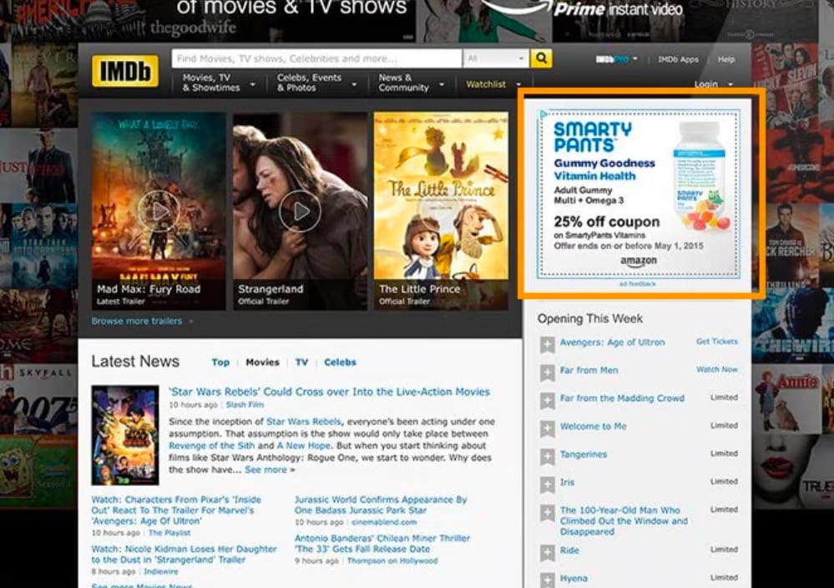This screenshot has height=588, width=834.
Task: Click Watch Now for Far from Men
Action: click(x=716, y=369)
